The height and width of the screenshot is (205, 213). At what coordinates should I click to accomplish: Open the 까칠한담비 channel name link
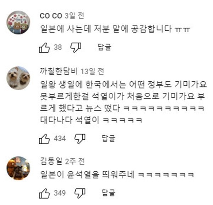click(59, 71)
